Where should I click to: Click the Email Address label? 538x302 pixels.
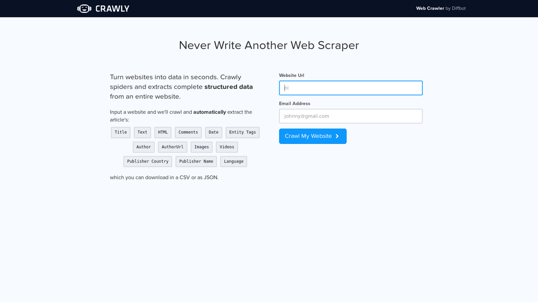(294, 103)
